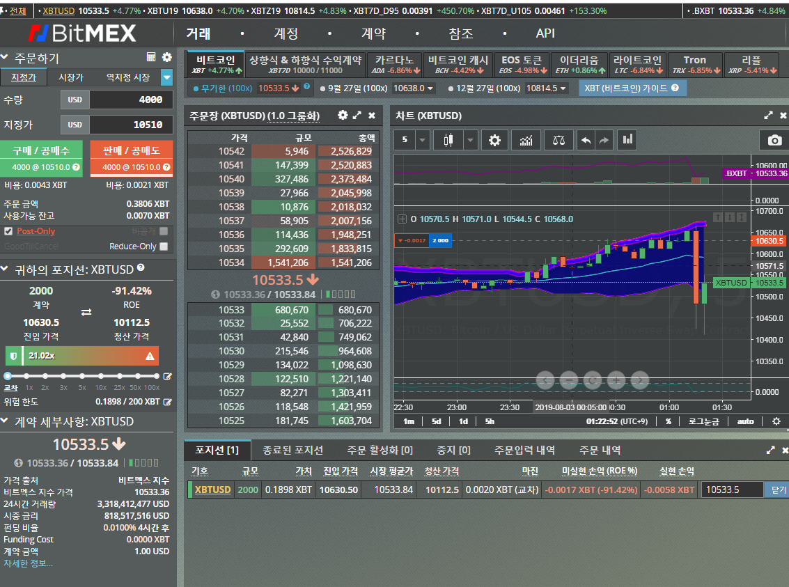Click the quantity input field
Viewport: 789px width, 587px height.
click(x=131, y=100)
